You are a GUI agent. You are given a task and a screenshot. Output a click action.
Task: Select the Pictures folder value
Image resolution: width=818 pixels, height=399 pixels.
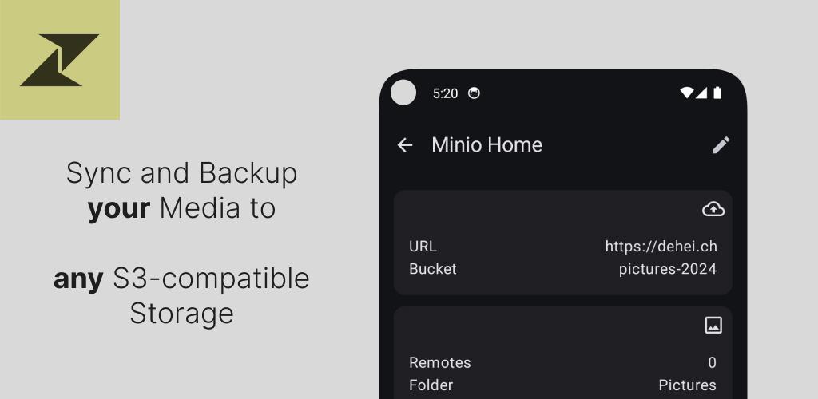(x=687, y=385)
